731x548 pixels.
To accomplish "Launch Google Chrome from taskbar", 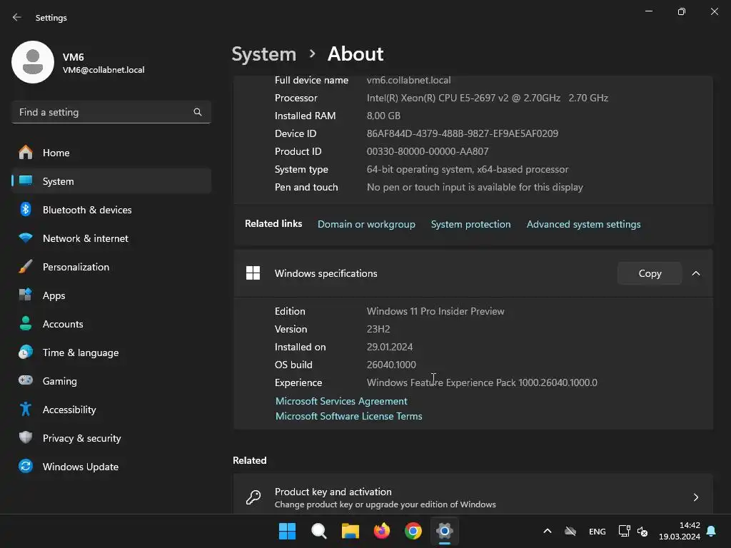I will [413, 531].
